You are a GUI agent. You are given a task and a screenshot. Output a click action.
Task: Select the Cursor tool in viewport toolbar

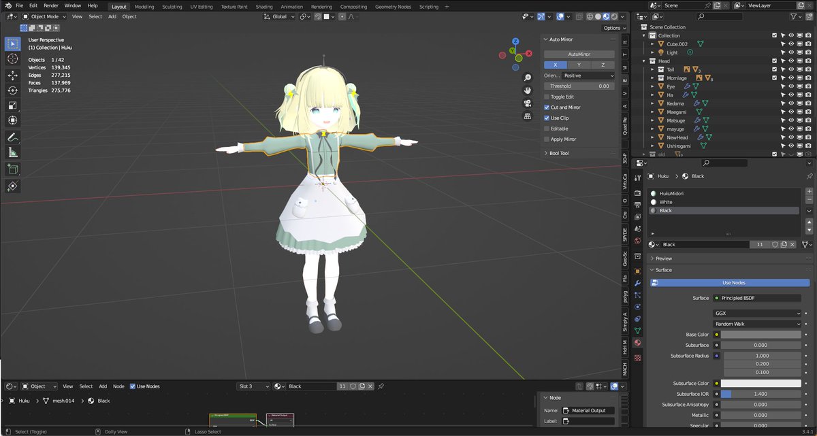(x=12, y=58)
